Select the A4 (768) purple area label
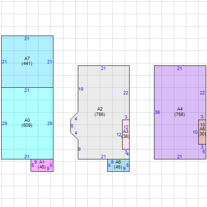This screenshot has width=207, height=207. pos(180,112)
